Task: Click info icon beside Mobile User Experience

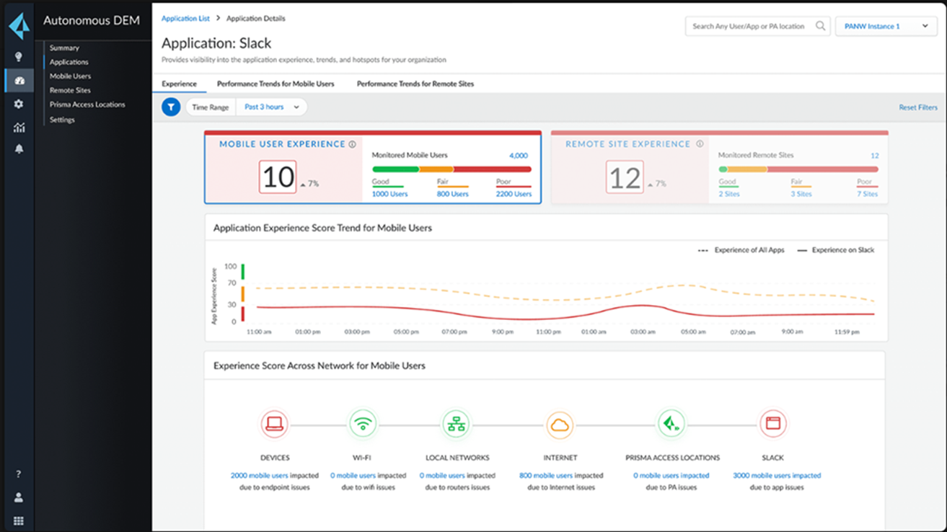Action: [353, 144]
